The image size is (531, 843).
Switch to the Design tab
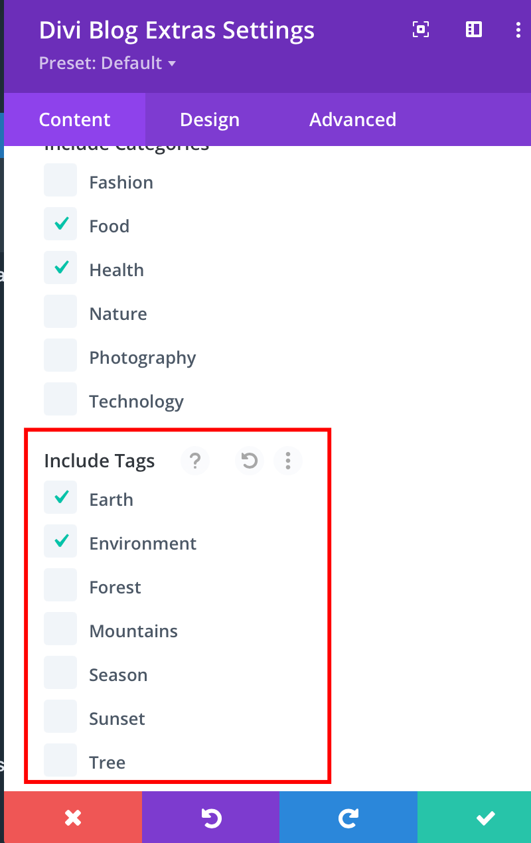tap(209, 119)
